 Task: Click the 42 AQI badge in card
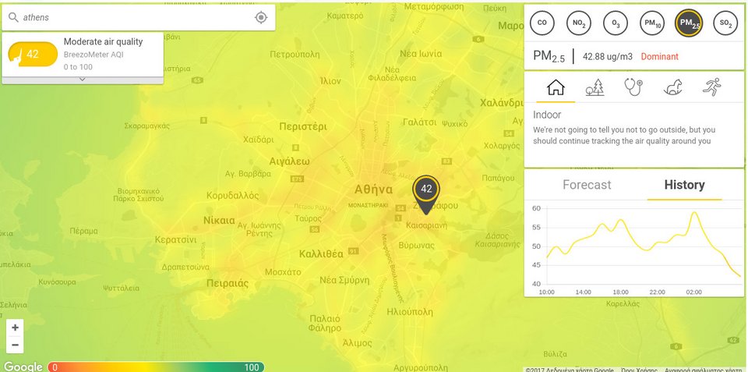point(33,54)
